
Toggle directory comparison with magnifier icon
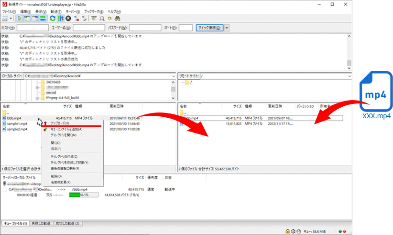click(102, 18)
